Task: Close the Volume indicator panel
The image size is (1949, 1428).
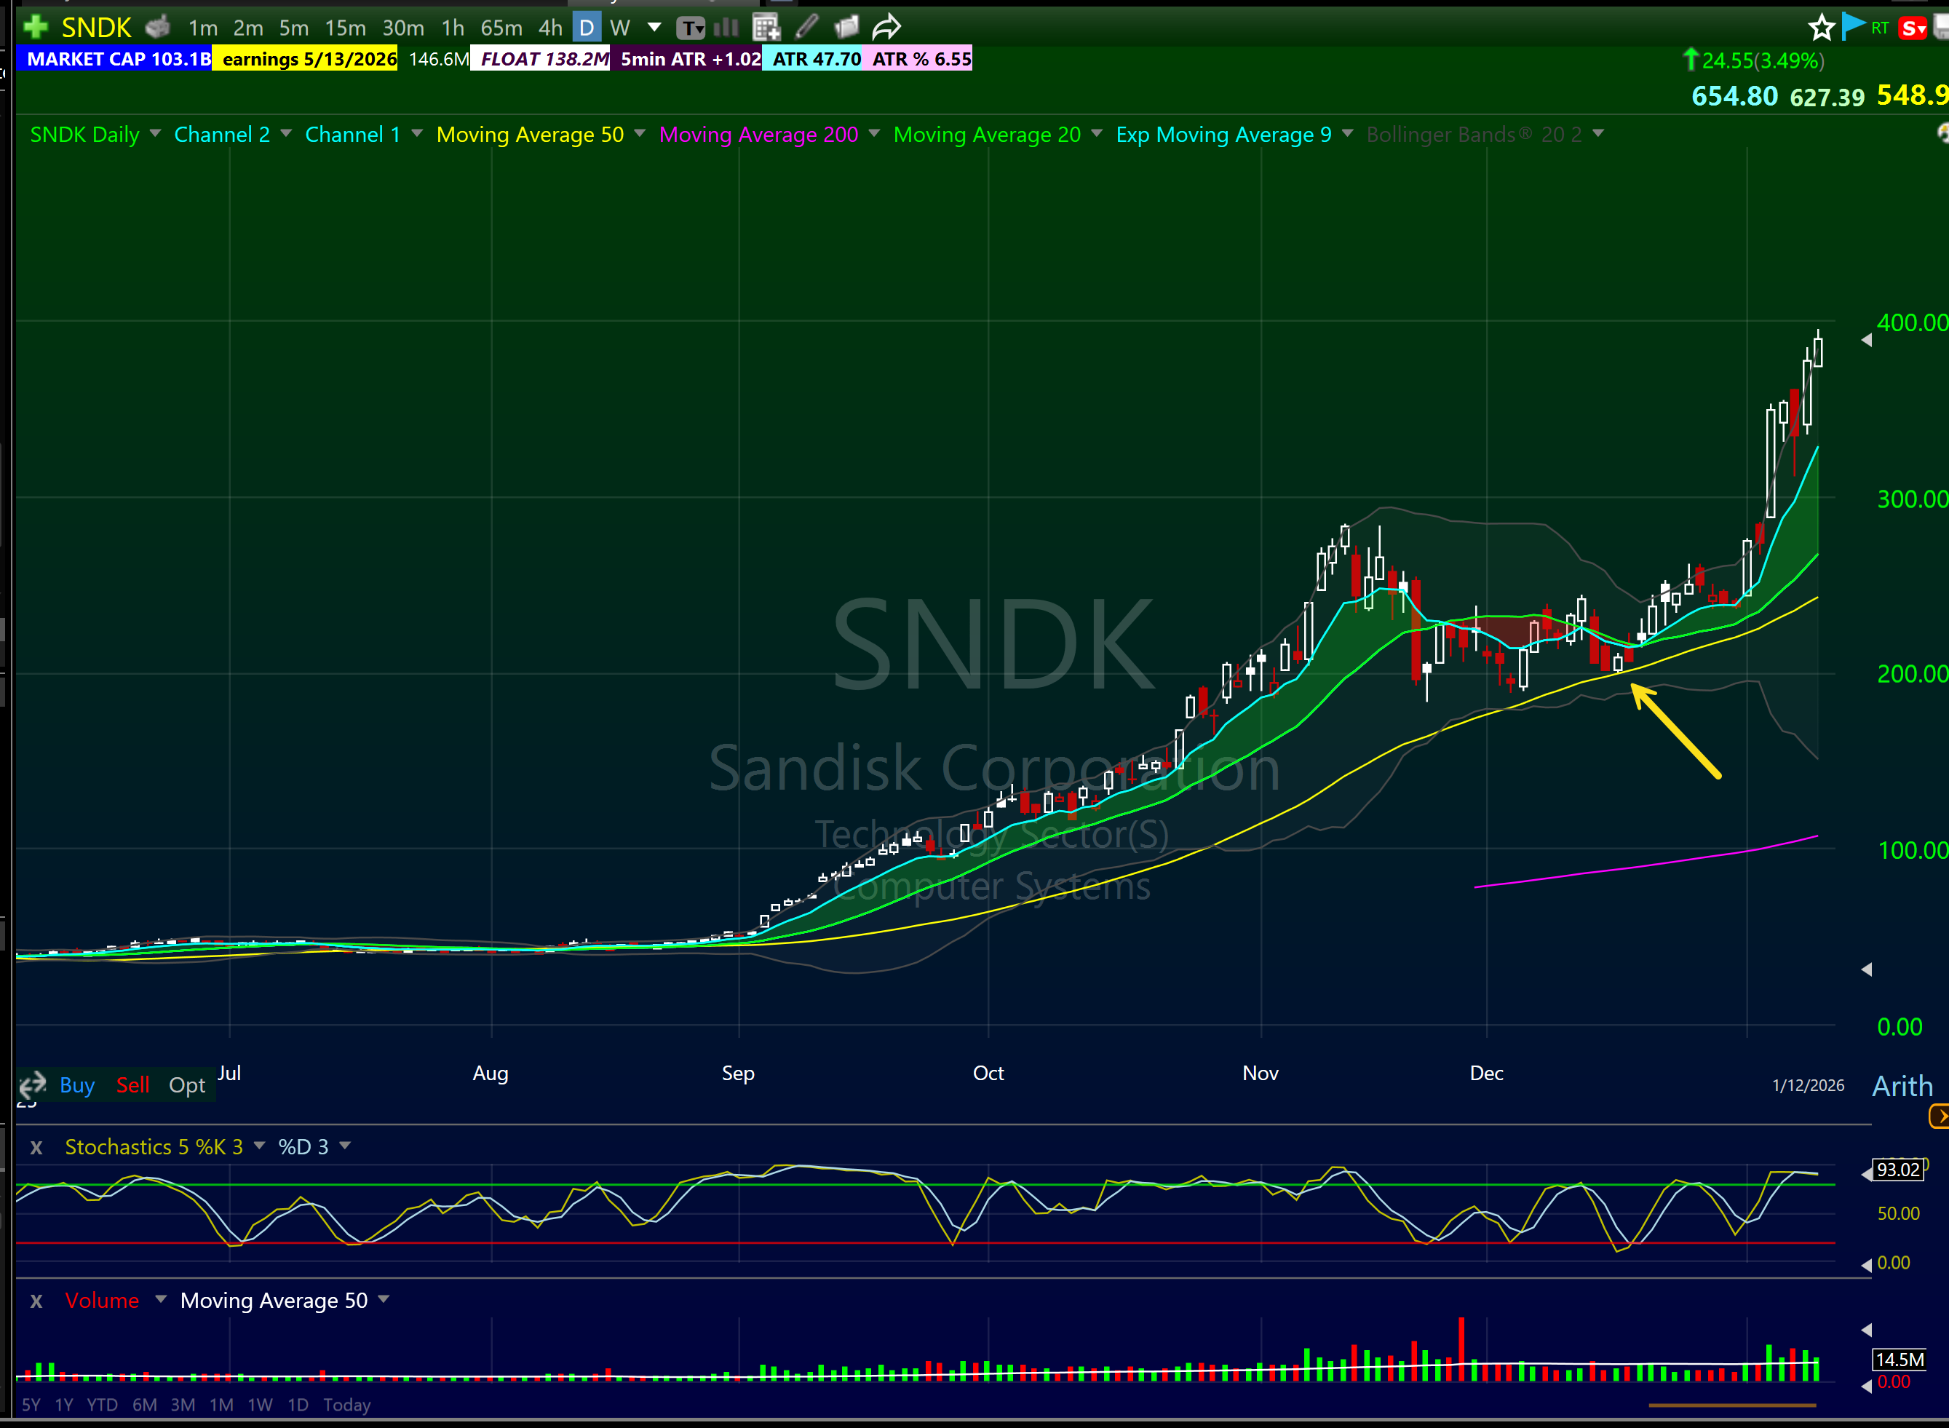Action: coord(36,1301)
